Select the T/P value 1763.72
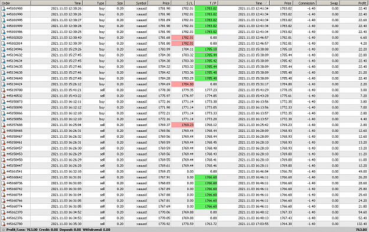 point(211,224)
